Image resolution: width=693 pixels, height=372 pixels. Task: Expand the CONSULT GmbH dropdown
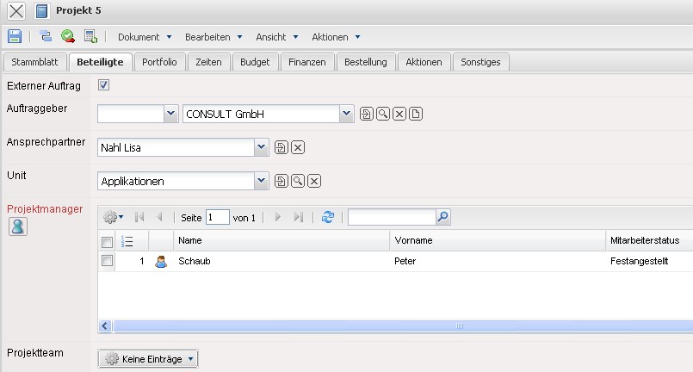pyautogui.click(x=347, y=115)
